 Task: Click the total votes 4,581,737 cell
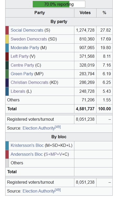click(85, 109)
